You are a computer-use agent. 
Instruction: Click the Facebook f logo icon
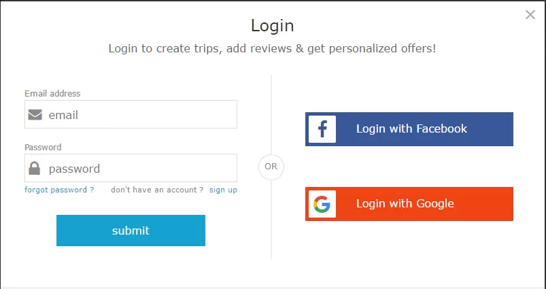click(322, 129)
